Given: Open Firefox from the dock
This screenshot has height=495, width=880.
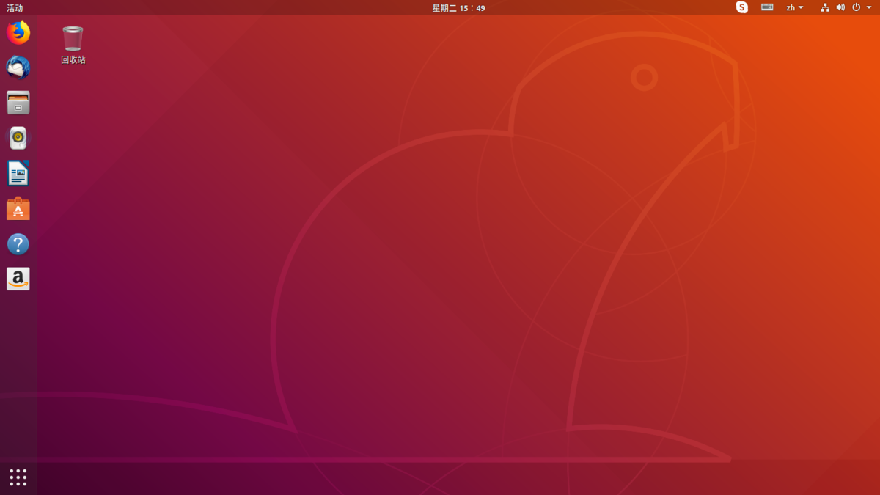Looking at the screenshot, I should tap(18, 32).
